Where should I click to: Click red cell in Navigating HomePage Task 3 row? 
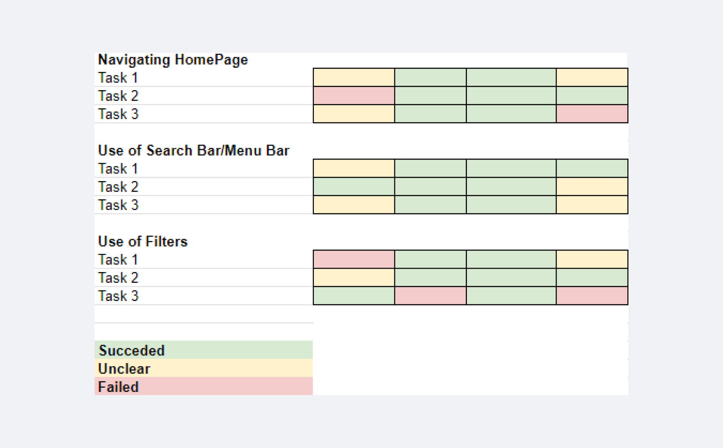click(x=592, y=114)
